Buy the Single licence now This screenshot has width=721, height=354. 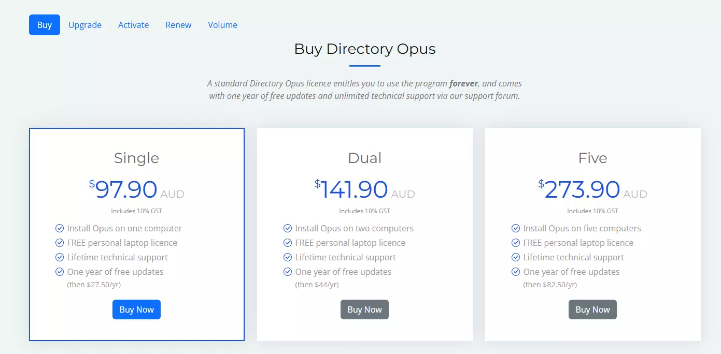(136, 309)
